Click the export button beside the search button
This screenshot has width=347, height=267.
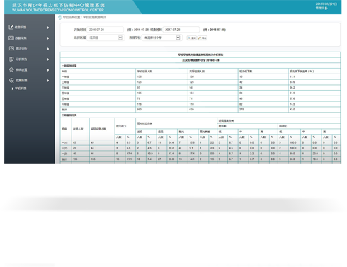203,38
